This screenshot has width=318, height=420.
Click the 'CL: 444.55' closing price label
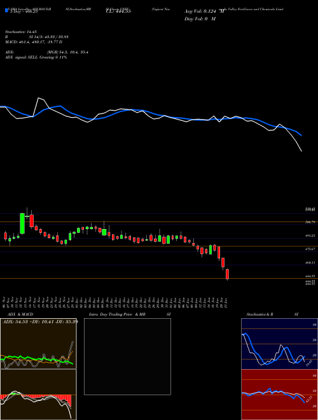tap(118, 11)
